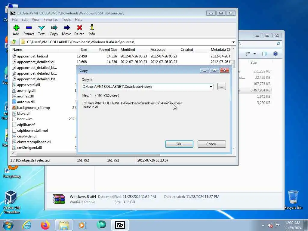Sort file list by Size column
308x231 pixels.
point(84,50)
